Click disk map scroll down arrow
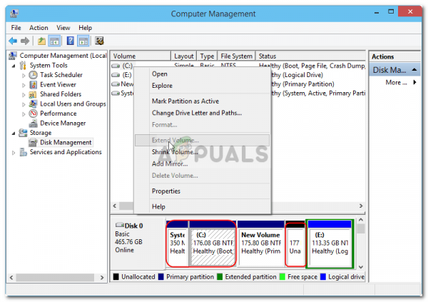428x302 pixels. coord(361,267)
